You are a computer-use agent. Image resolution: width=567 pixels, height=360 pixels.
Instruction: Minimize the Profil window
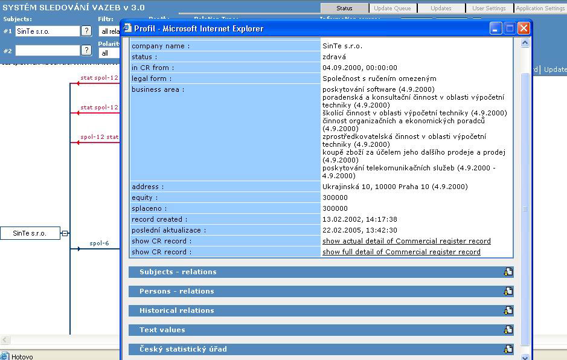click(x=496, y=28)
